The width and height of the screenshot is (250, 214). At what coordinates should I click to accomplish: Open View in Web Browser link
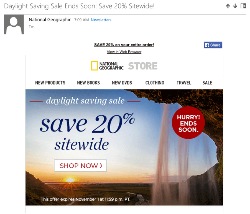124,52
